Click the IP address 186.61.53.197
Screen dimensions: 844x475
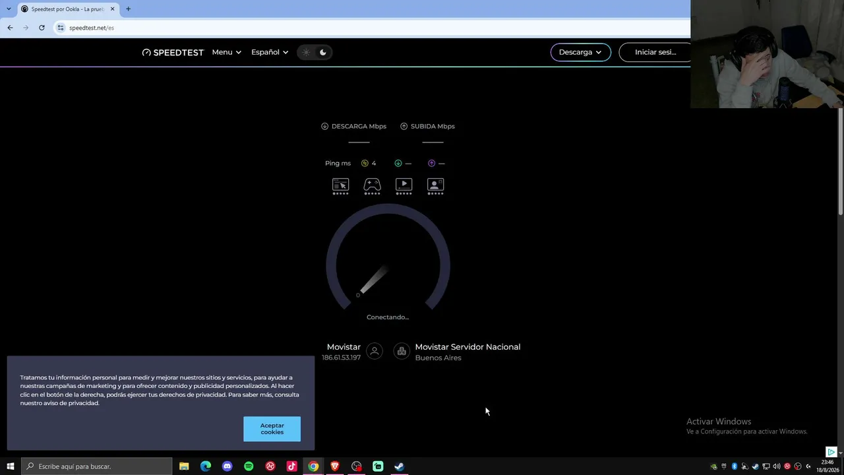coord(341,358)
